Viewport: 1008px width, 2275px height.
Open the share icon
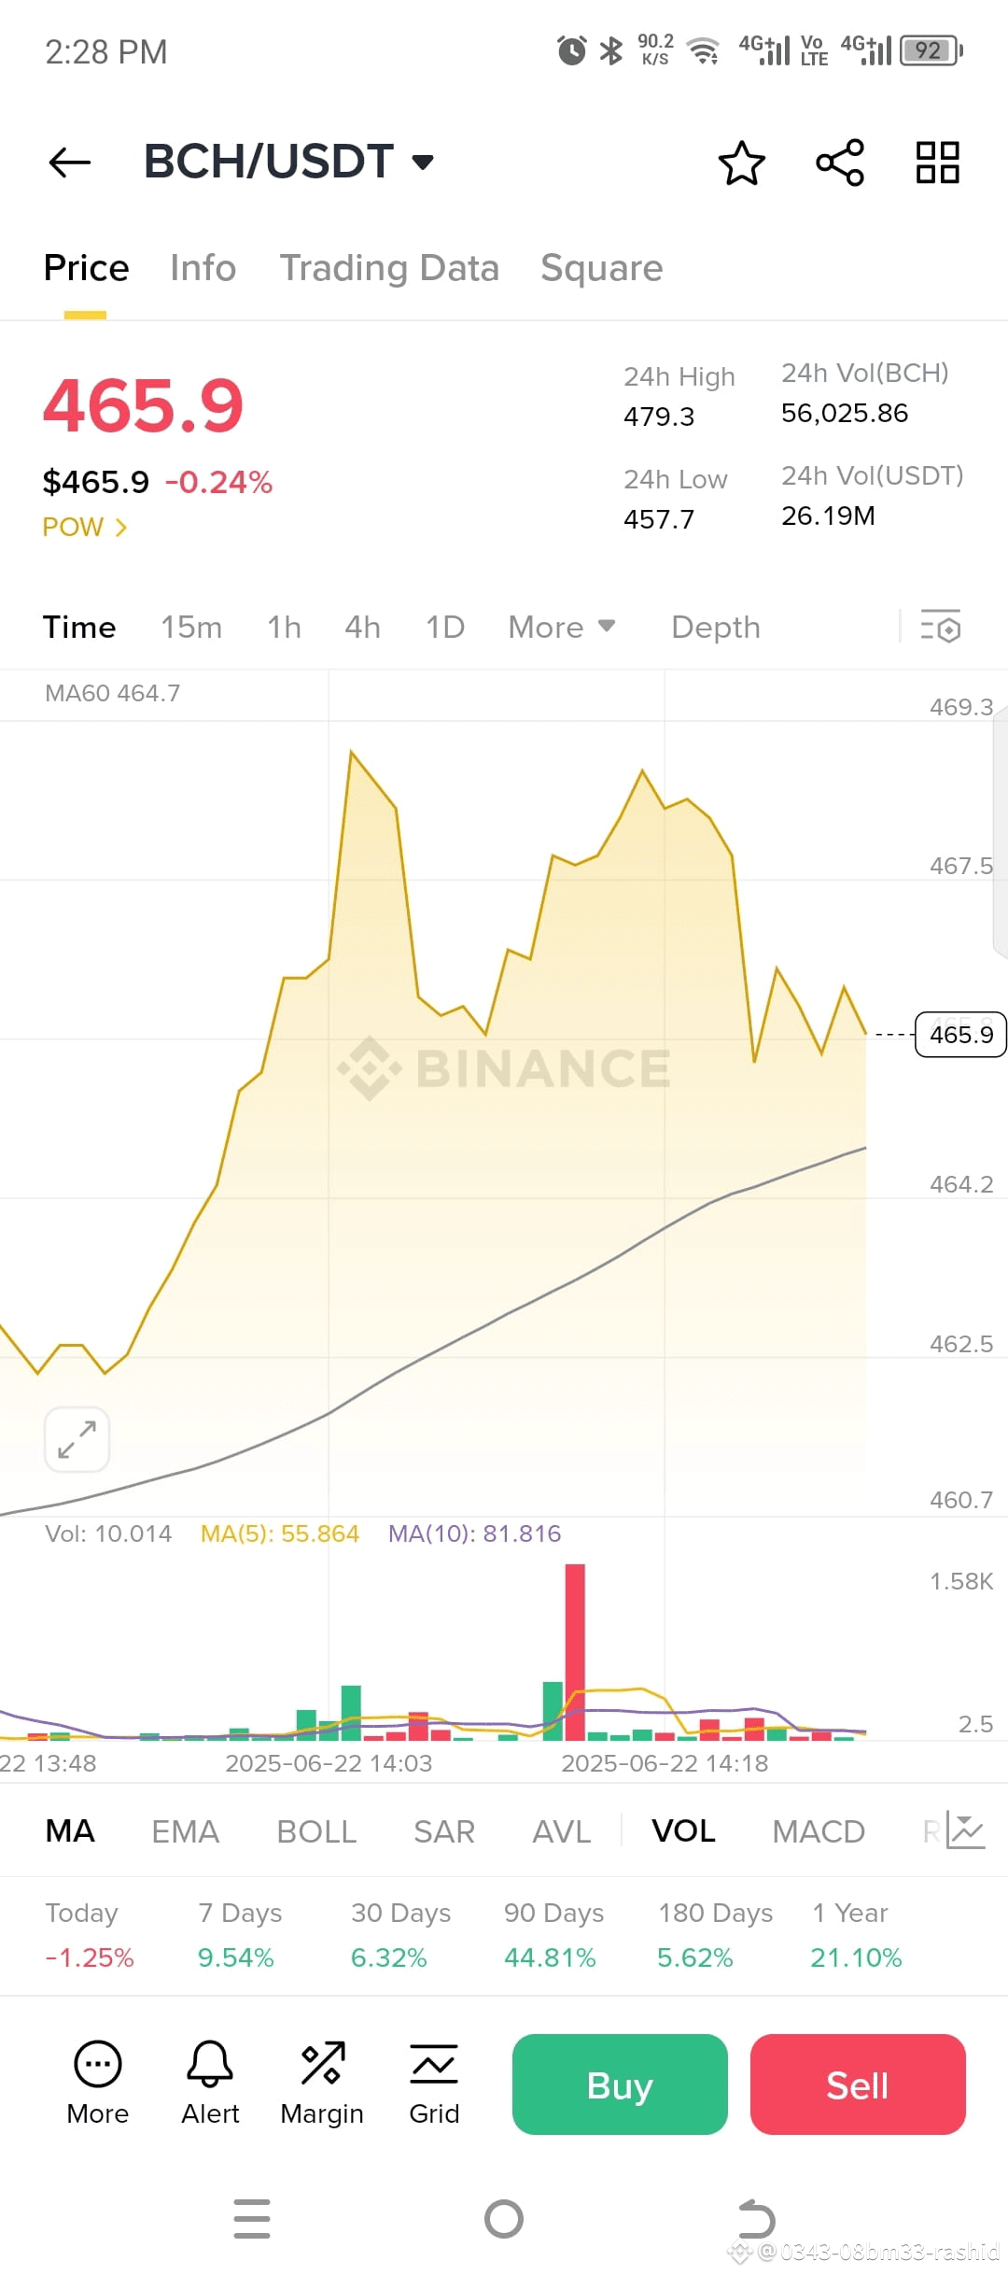point(840,162)
